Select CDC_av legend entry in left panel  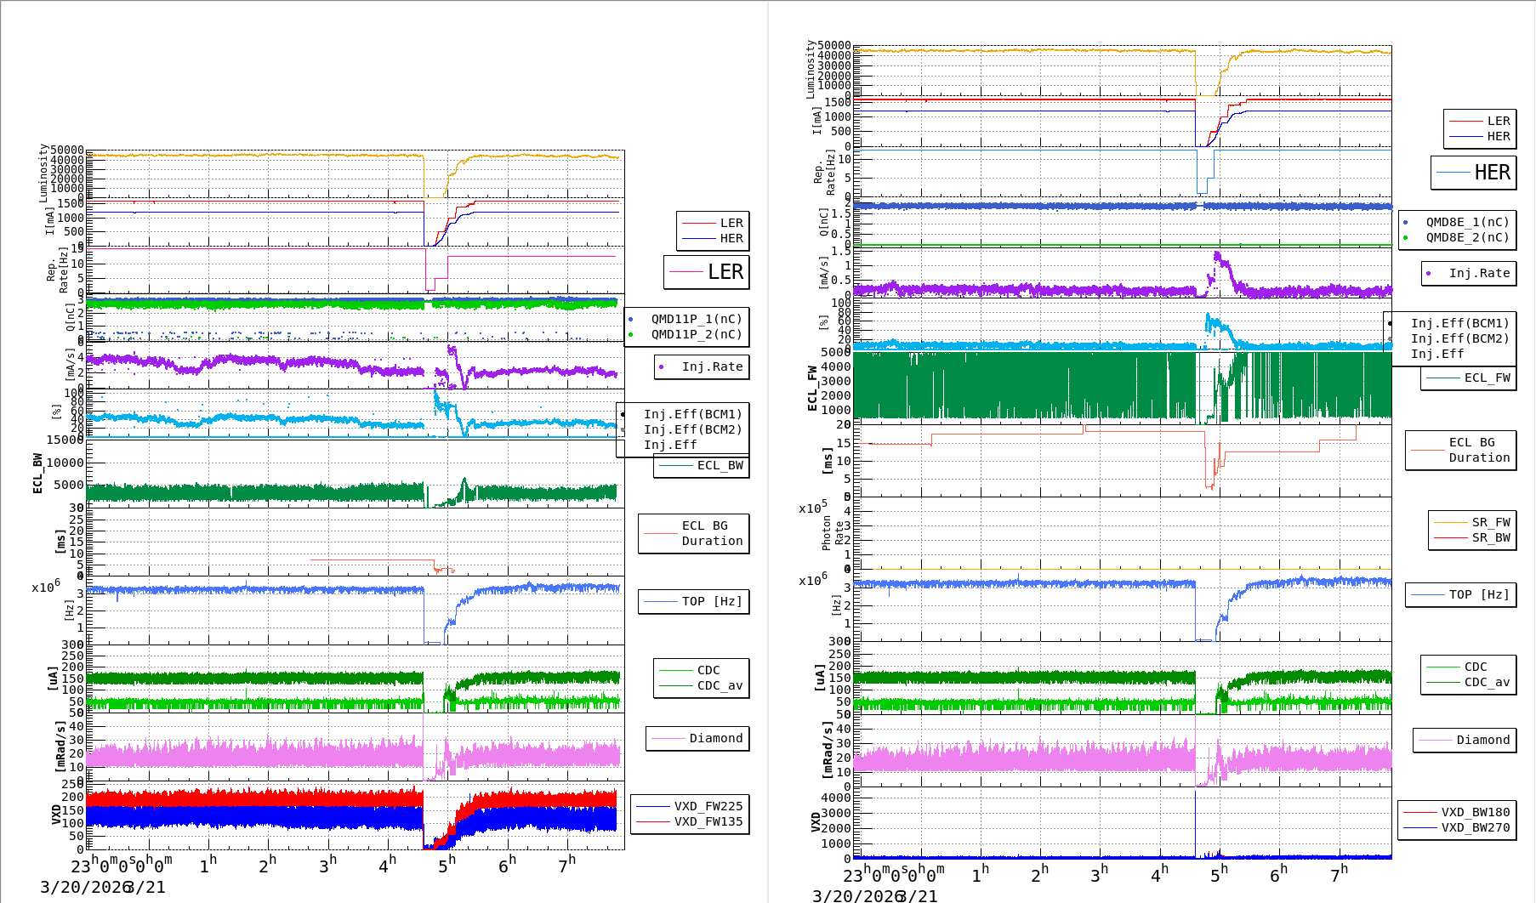[720, 685]
